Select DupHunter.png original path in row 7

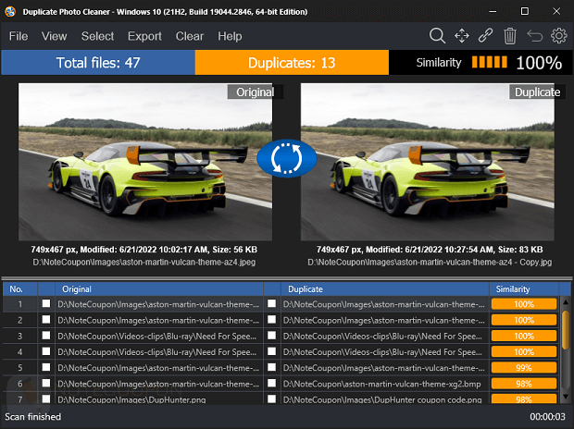131,399
